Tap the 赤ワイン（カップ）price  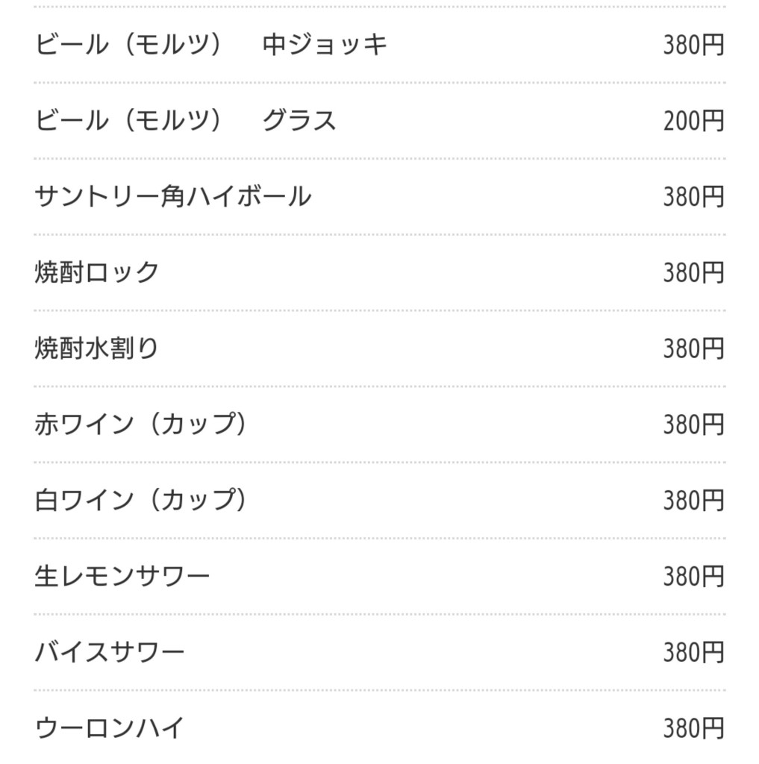pyautogui.click(x=693, y=425)
